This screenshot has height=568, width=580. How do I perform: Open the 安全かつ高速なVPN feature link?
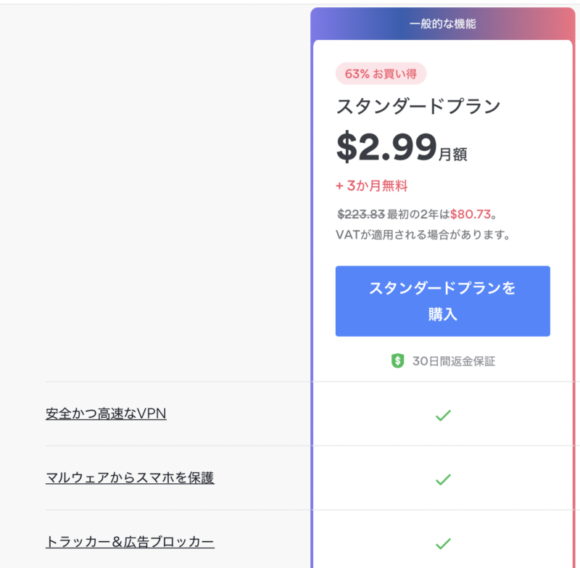point(106,413)
